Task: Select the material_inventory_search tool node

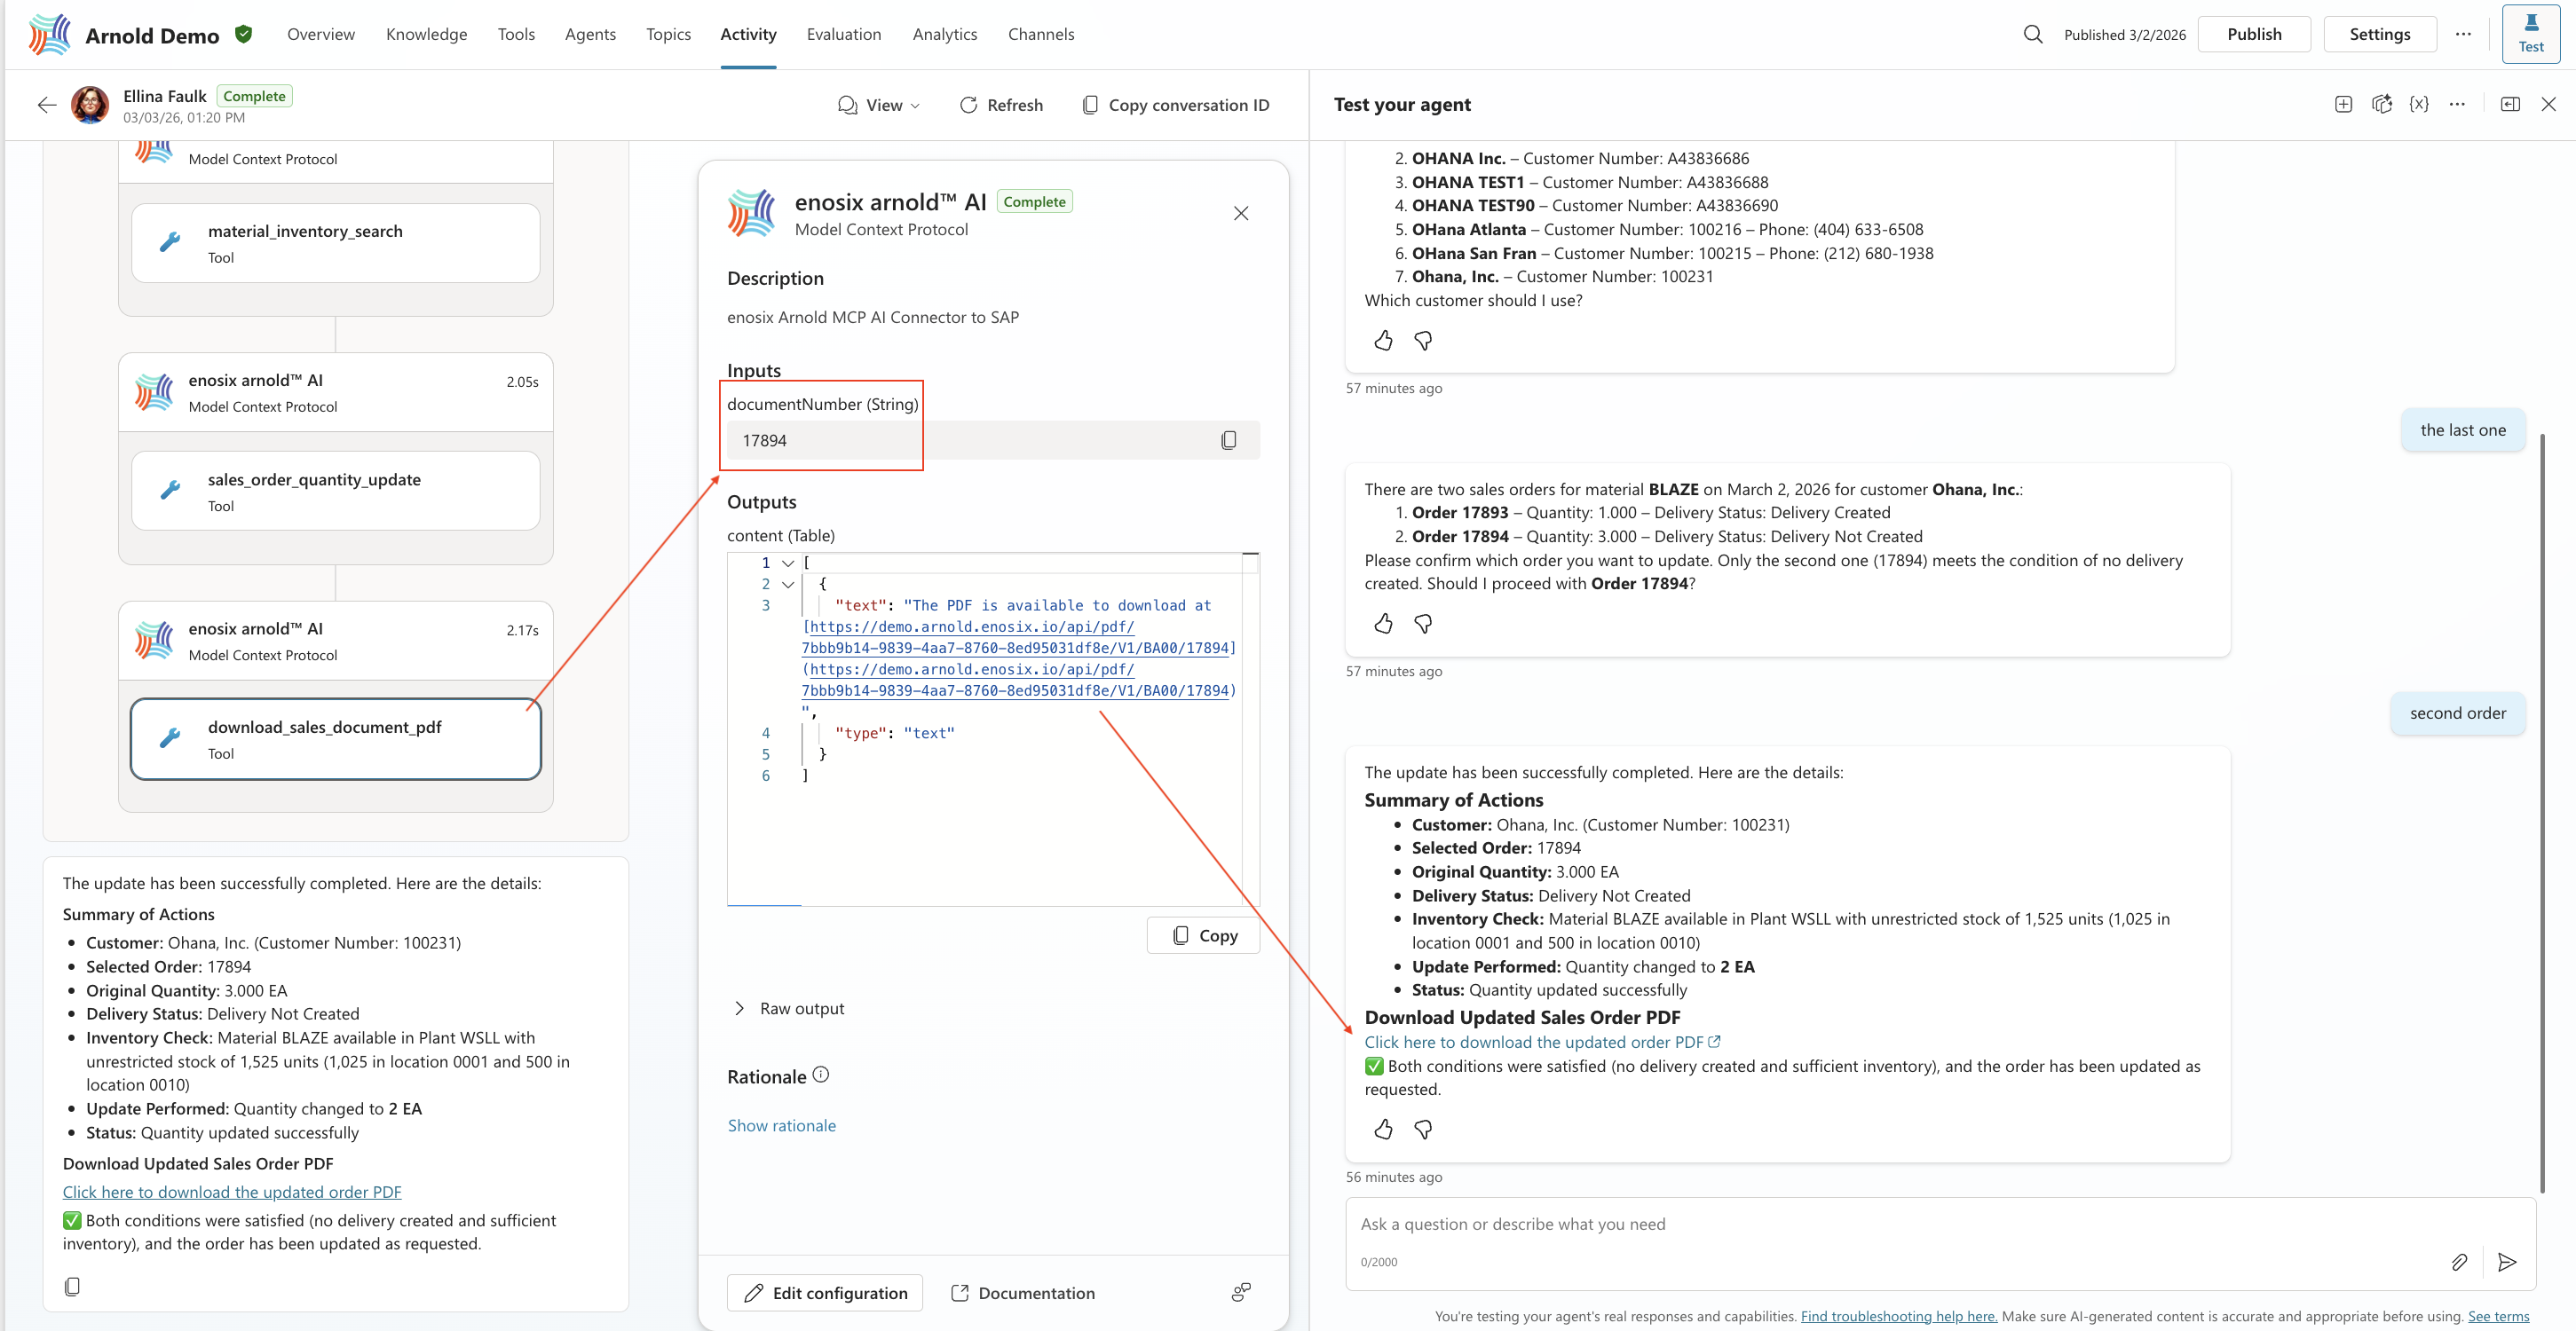Action: point(335,243)
